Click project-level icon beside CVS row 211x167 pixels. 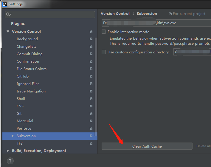coord(91,106)
